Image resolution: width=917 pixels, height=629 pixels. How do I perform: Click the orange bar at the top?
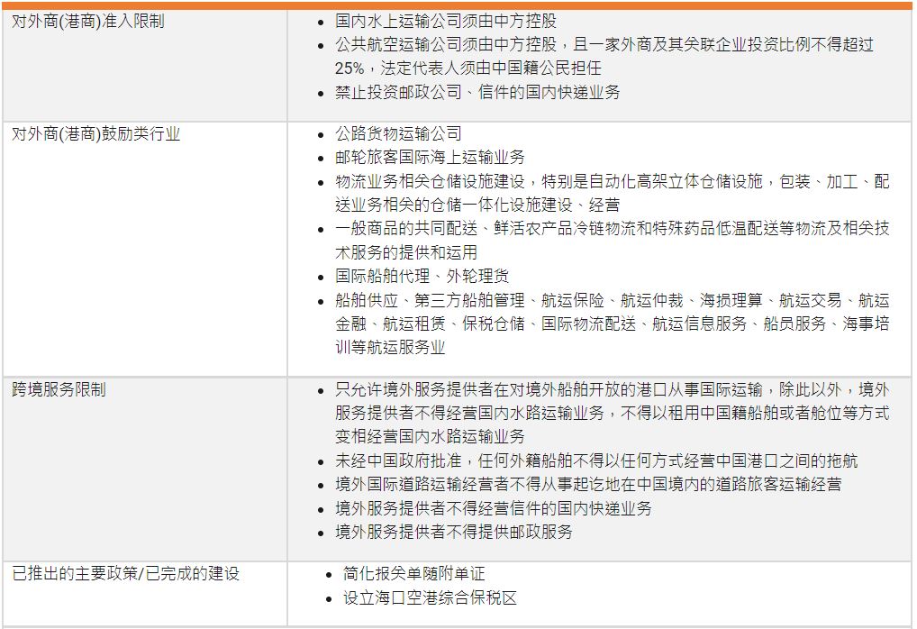pos(458,3)
